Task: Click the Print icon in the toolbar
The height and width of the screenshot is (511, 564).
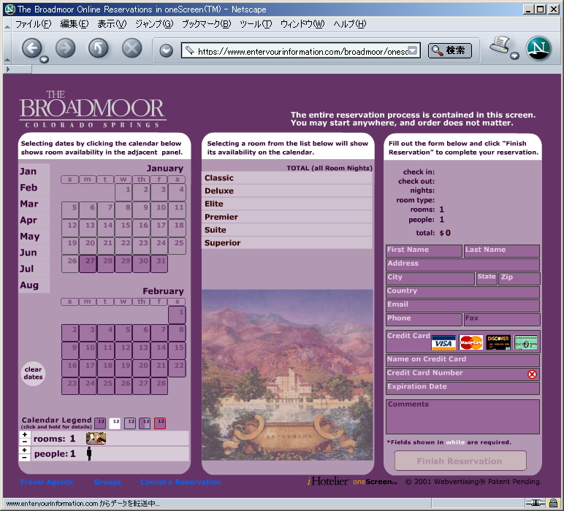Action: (499, 45)
